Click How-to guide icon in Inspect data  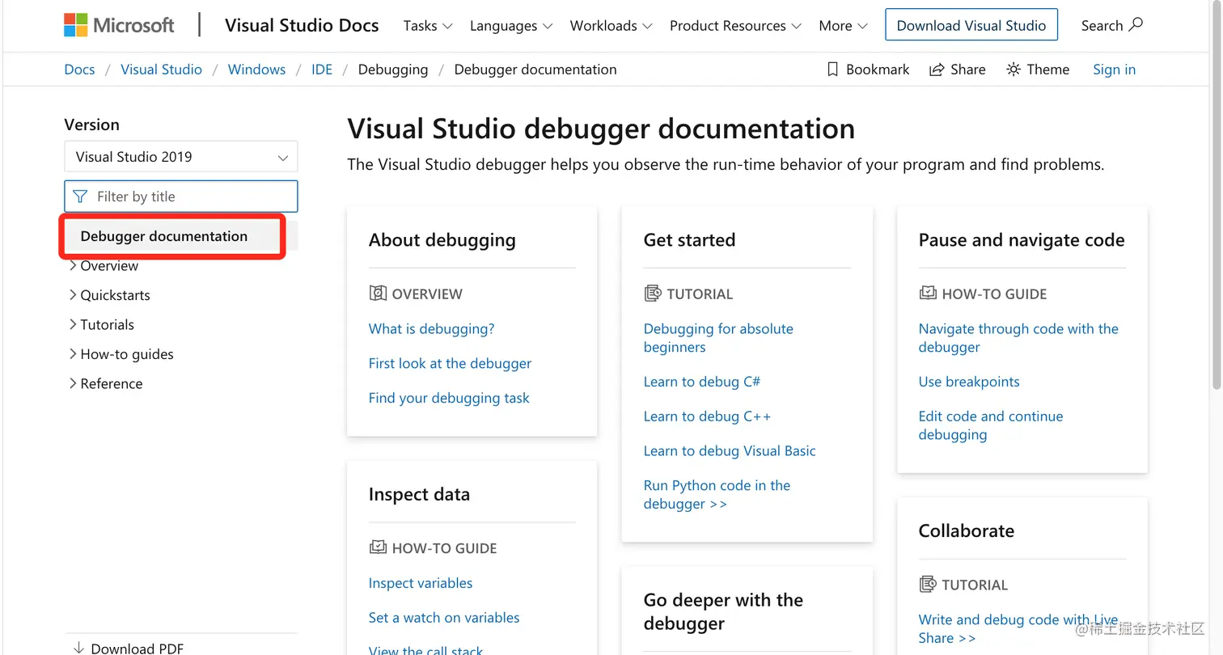tap(378, 547)
